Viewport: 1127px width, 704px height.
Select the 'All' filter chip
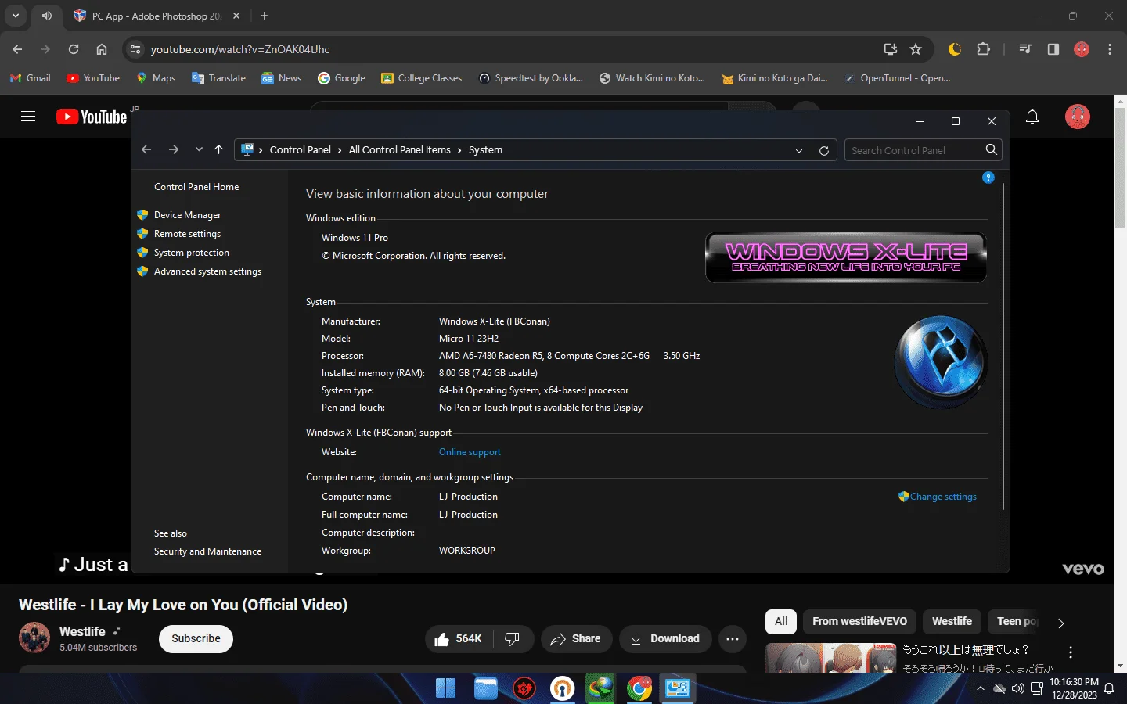tap(781, 621)
